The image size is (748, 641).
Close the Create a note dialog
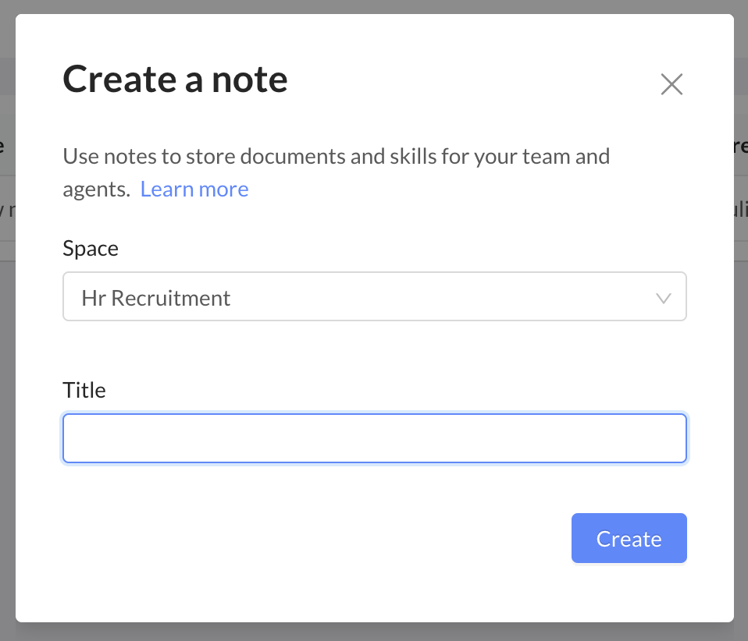[671, 84]
